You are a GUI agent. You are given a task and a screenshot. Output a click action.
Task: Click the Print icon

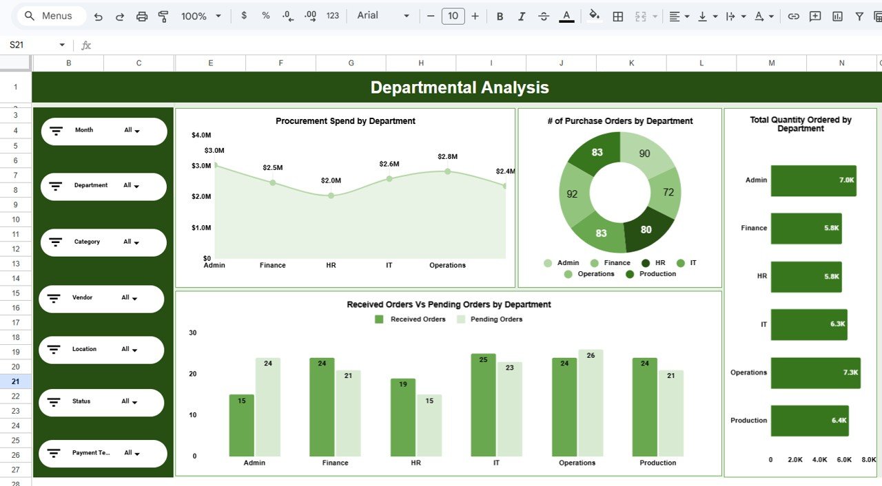click(142, 15)
